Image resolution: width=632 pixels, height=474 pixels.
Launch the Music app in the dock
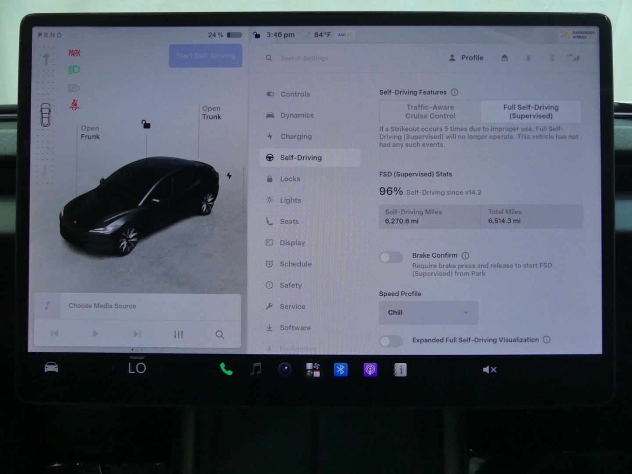[x=255, y=369]
